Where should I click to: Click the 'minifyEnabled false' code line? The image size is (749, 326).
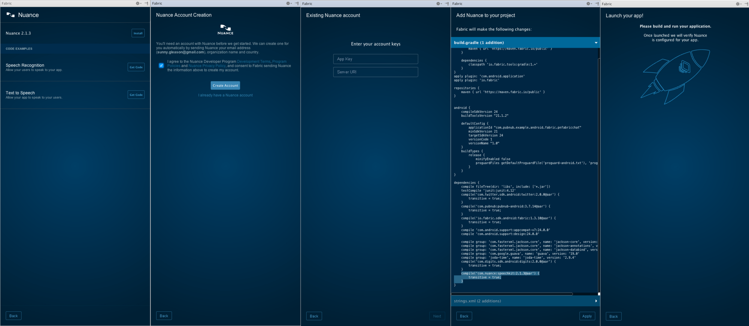(x=493, y=159)
